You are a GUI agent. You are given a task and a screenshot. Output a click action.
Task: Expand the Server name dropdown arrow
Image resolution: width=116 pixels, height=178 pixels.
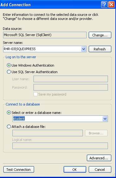pyautogui.click(x=83, y=49)
